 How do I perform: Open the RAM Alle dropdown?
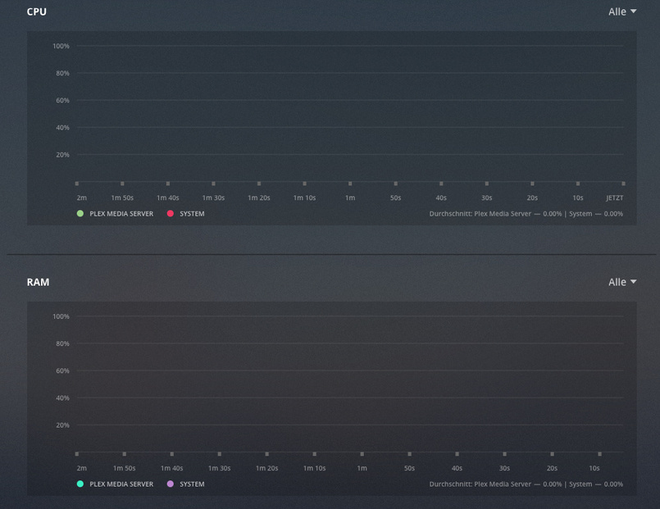[x=622, y=282]
